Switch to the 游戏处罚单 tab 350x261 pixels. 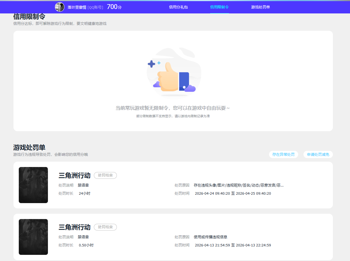coord(261,7)
